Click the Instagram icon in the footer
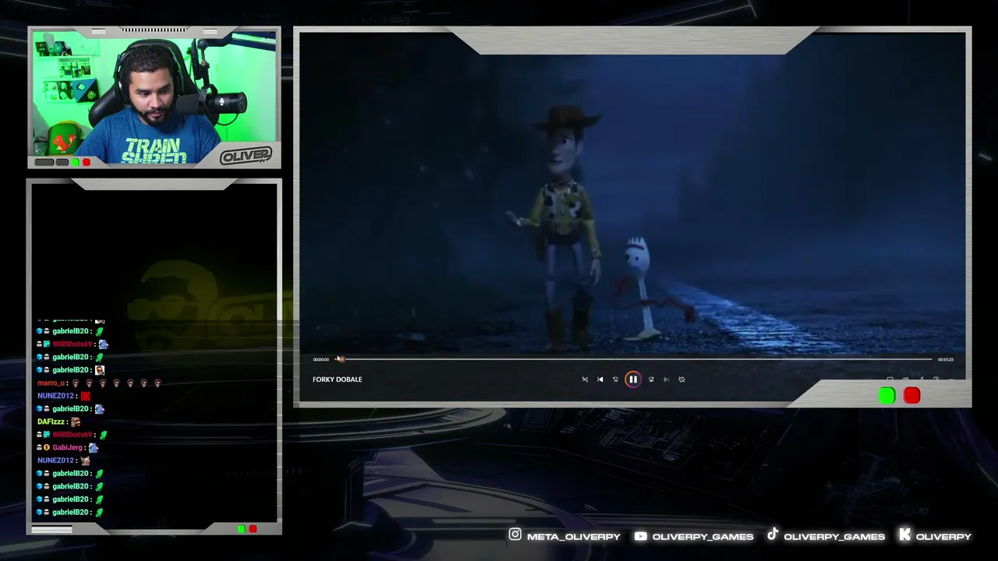Image resolution: width=998 pixels, height=561 pixels. 515,535
